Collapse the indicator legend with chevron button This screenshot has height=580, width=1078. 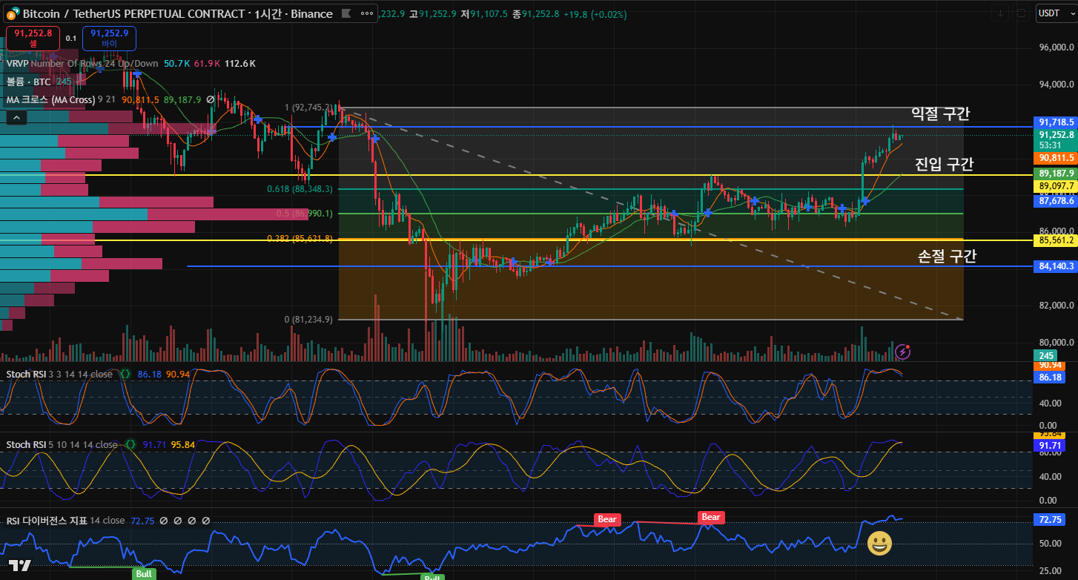16,117
